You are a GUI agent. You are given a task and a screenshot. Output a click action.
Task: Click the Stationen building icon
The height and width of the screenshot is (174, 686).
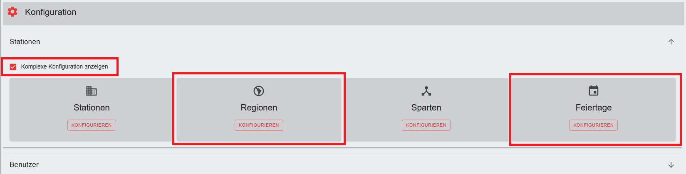[92, 91]
